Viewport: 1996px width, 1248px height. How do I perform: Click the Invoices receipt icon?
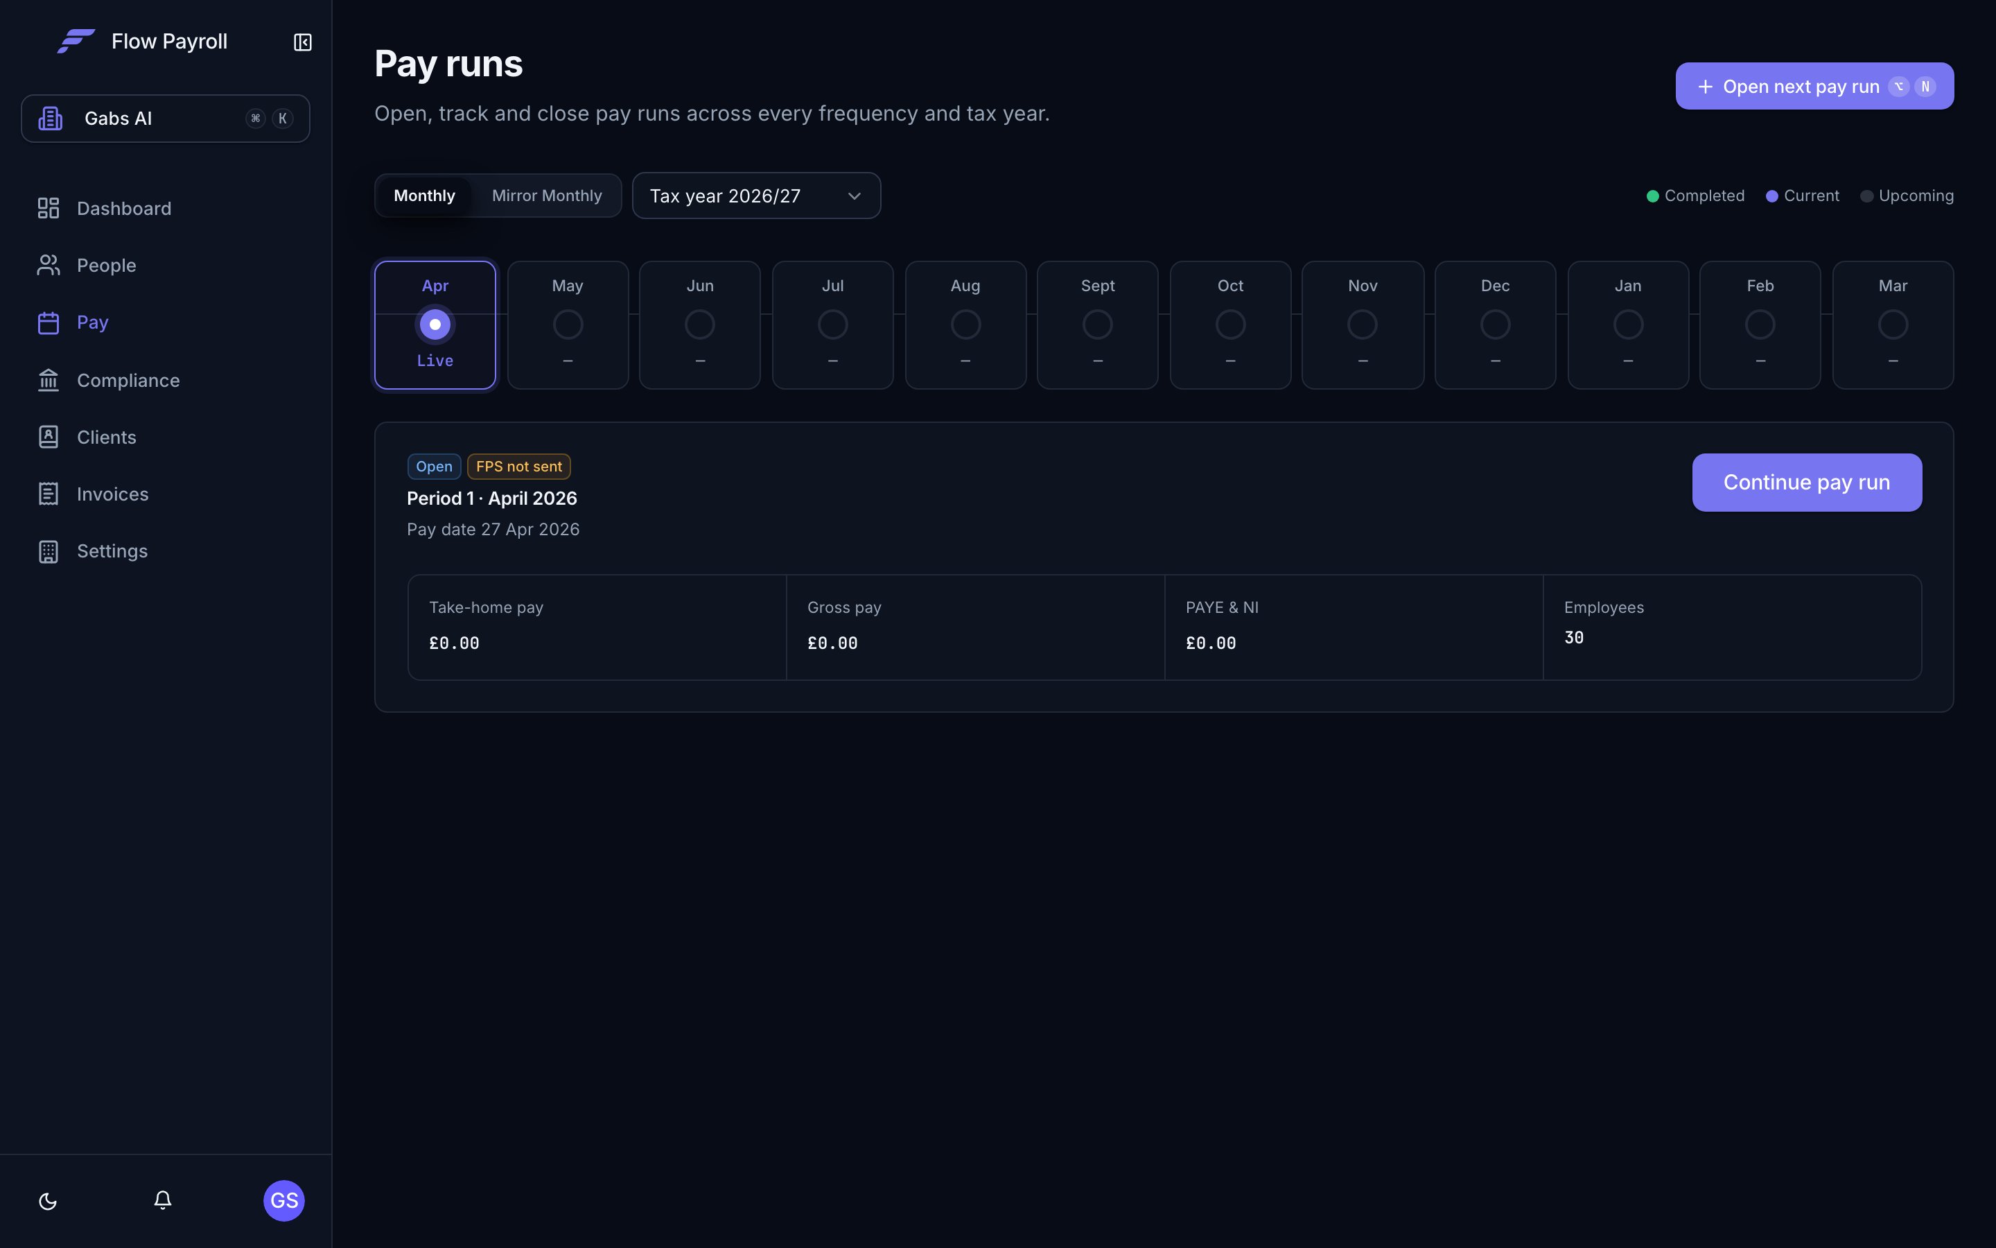coord(49,494)
